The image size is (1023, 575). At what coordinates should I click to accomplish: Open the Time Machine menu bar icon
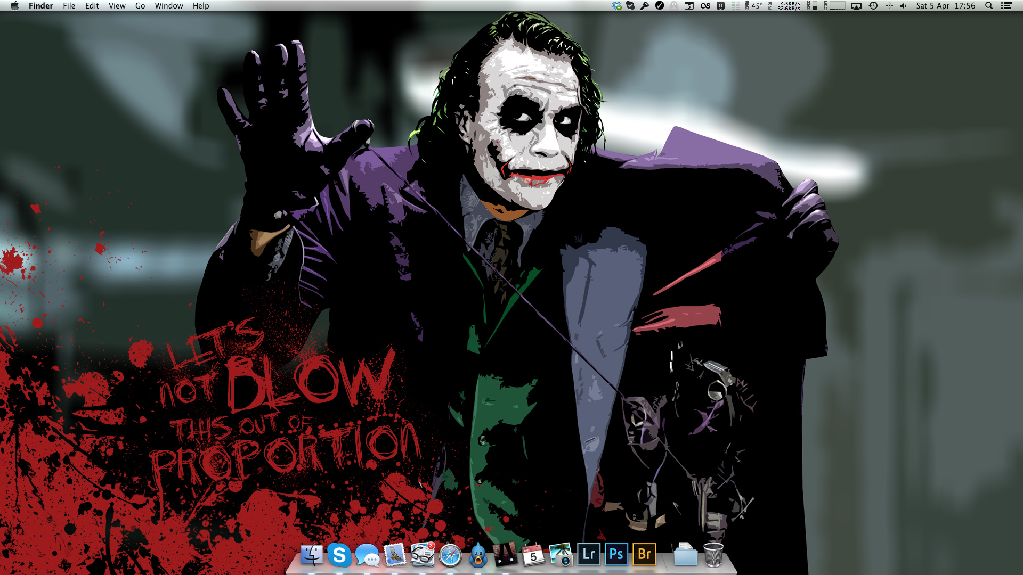click(x=873, y=6)
